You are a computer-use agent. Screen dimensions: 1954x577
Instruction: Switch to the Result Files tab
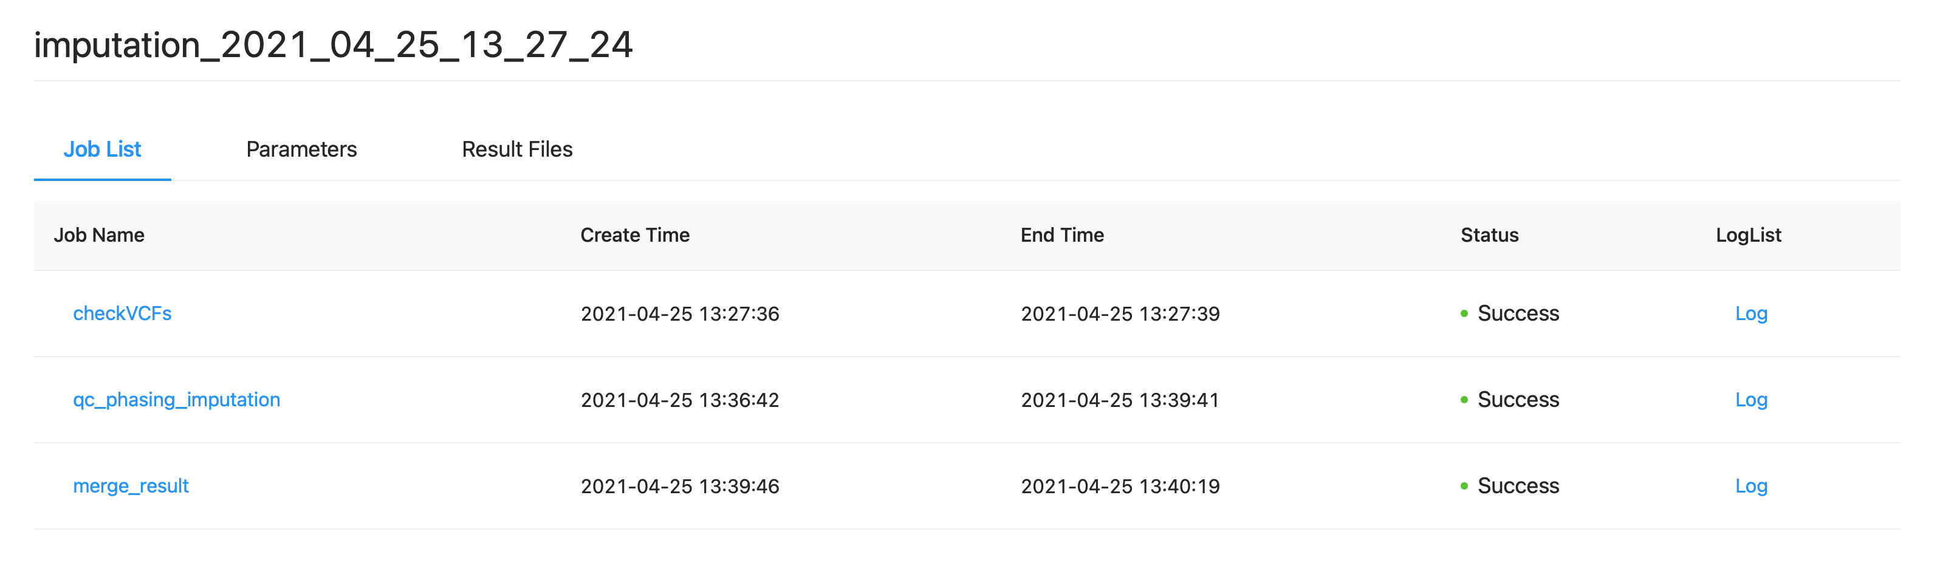click(516, 149)
